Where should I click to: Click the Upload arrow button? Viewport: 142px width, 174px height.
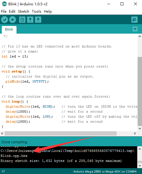(x=13, y=20)
